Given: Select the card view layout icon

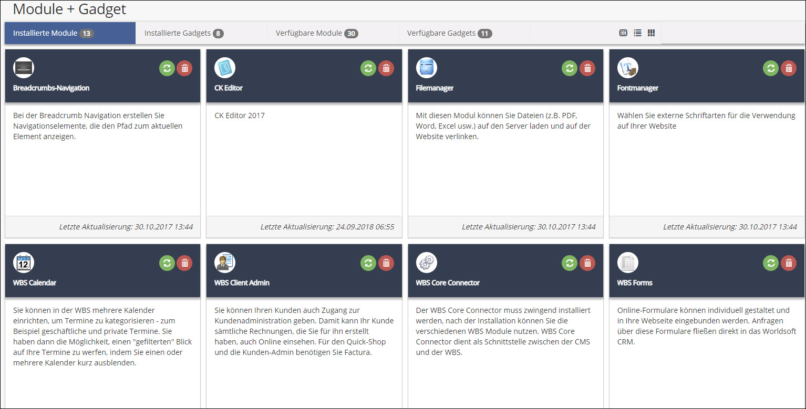Looking at the screenshot, I should [624, 33].
